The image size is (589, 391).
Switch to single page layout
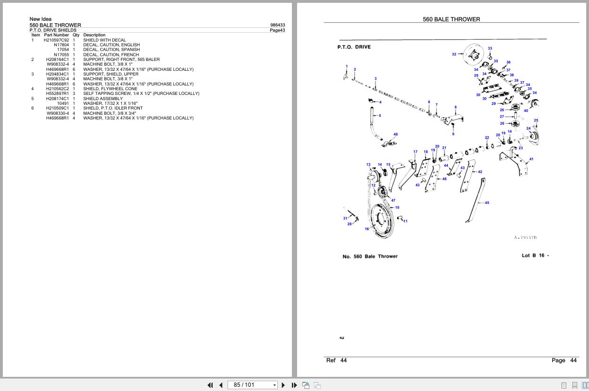coord(563,385)
